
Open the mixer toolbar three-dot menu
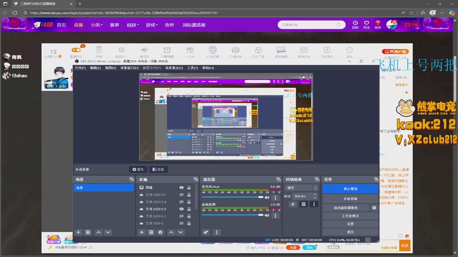pos(217,232)
